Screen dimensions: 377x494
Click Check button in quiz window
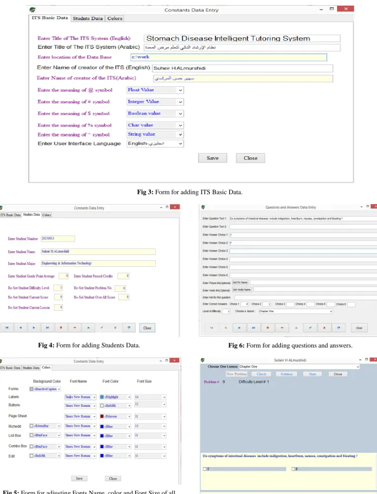point(261,374)
